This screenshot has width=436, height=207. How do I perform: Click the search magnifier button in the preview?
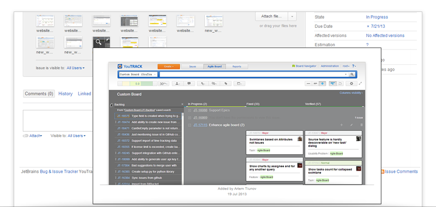[352, 75]
